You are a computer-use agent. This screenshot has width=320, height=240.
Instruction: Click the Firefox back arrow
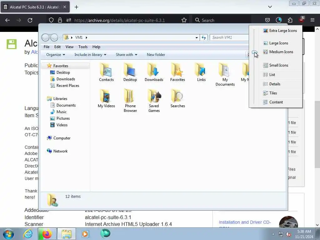7,20
